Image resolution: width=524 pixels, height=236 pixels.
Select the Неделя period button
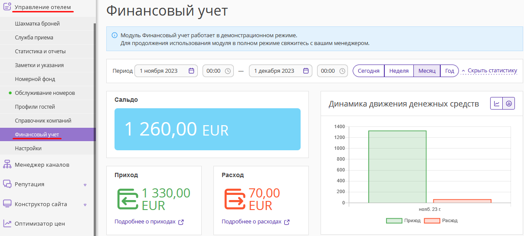click(399, 71)
